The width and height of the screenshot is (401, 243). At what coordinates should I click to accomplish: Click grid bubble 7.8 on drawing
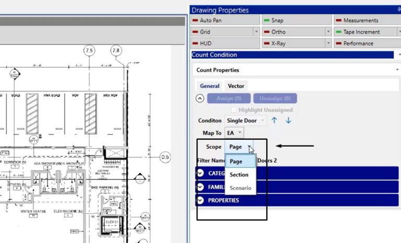[x=116, y=51]
